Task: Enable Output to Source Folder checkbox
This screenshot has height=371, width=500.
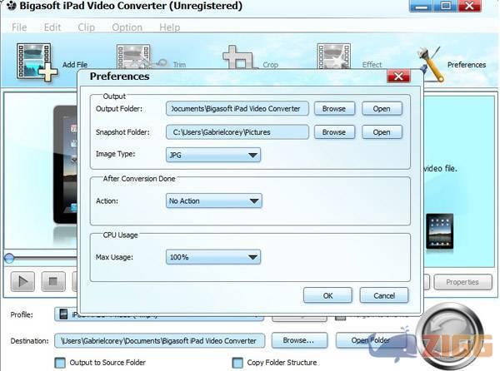Action: click(60, 363)
